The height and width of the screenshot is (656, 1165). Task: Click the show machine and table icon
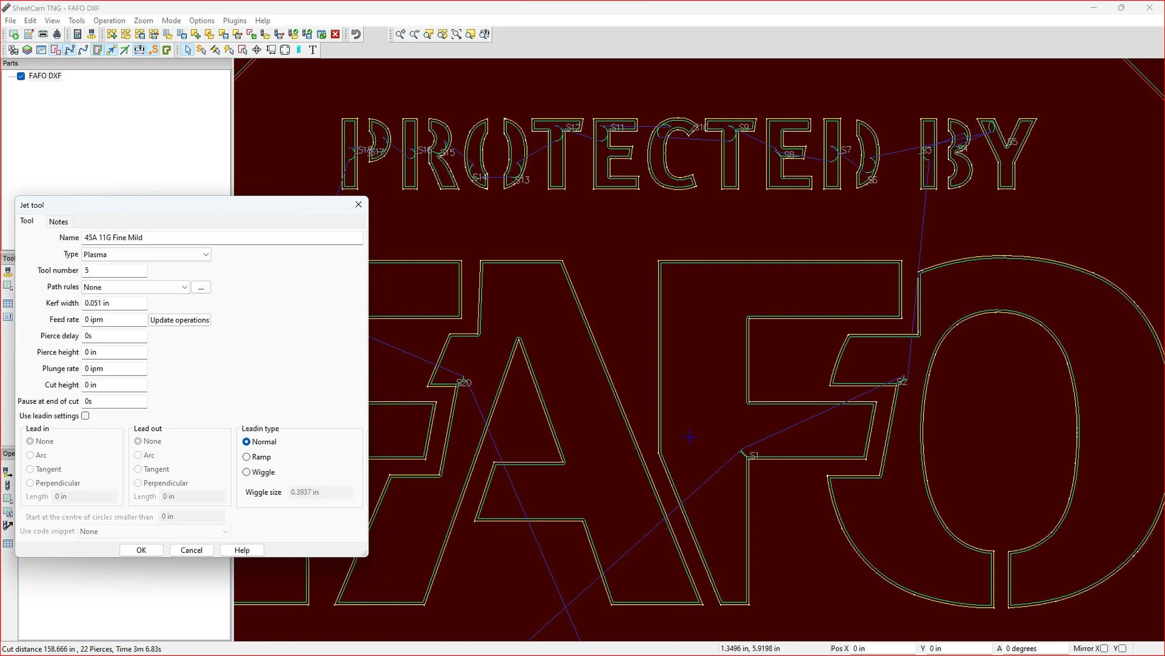[139, 50]
